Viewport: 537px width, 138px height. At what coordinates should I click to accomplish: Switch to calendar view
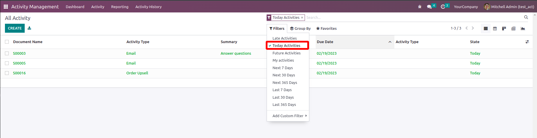click(x=495, y=28)
